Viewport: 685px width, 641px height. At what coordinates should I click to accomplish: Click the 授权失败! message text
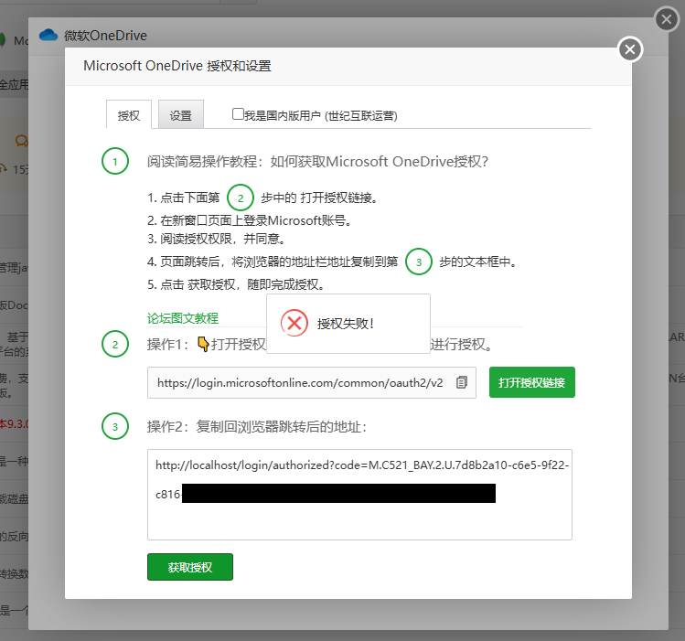(346, 324)
